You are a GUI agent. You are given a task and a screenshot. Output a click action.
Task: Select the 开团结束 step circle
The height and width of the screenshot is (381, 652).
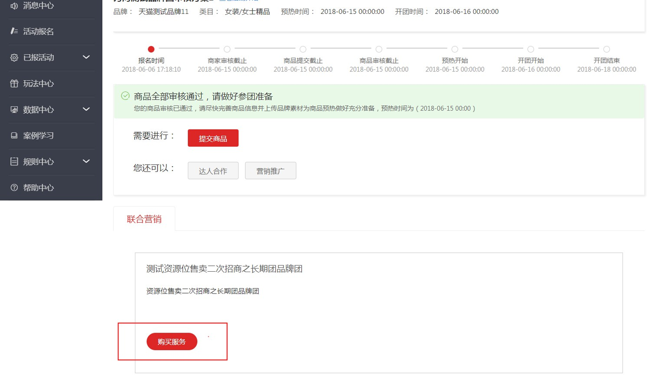pos(606,49)
